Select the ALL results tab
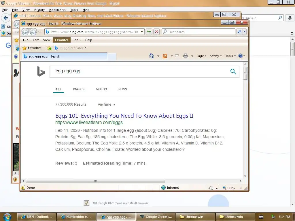 (58, 89)
